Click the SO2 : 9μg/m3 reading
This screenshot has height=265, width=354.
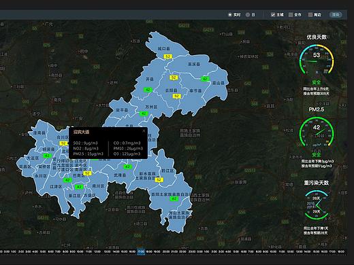point(86,143)
